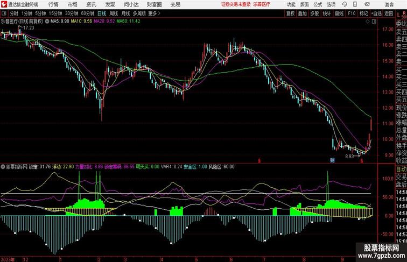Click the 通达信 app logo icon

click(x=4, y=4)
